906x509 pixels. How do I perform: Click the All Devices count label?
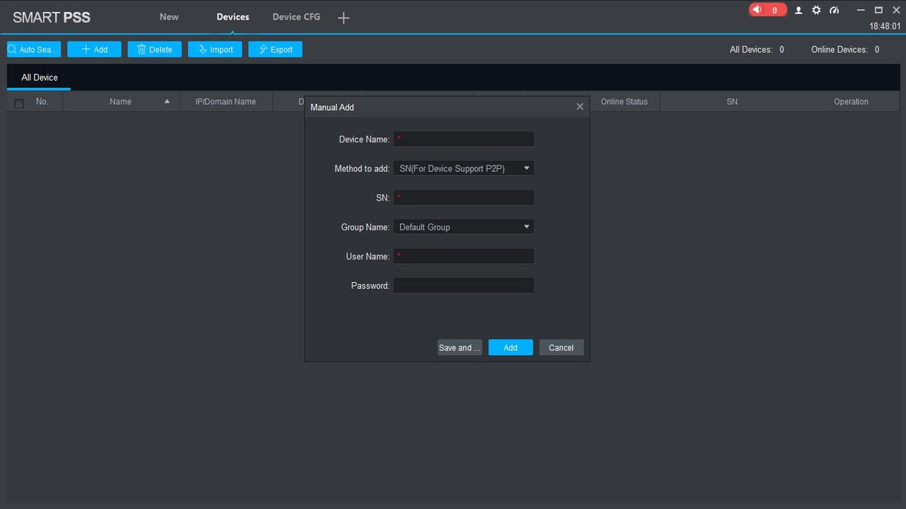click(x=757, y=50)
